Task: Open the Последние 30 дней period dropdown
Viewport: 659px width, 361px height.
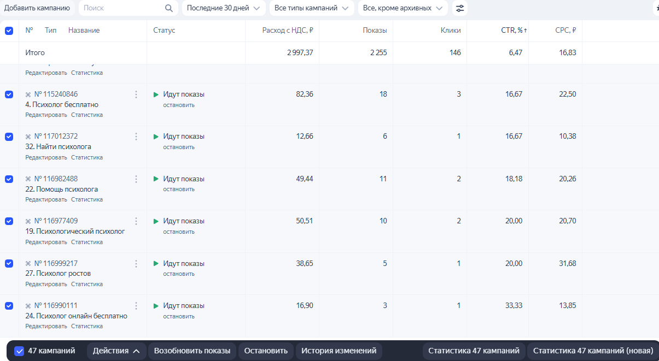Action: [223, 8]
